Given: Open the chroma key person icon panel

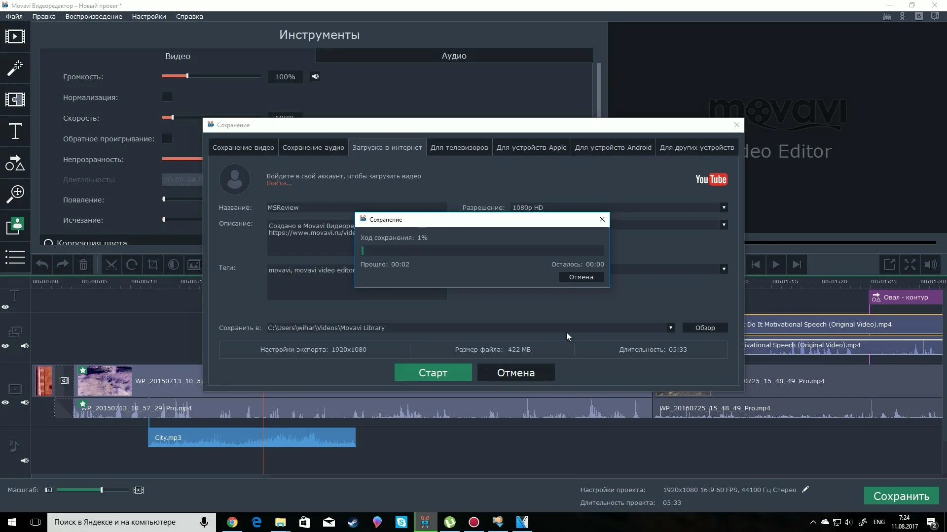Looking at the screenshot, I should pos(15,226).
